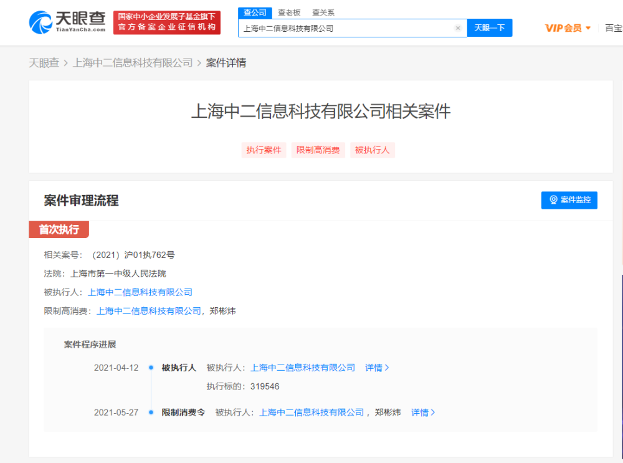Open the company link in 限制高消费 row

[x=149, y=311]
